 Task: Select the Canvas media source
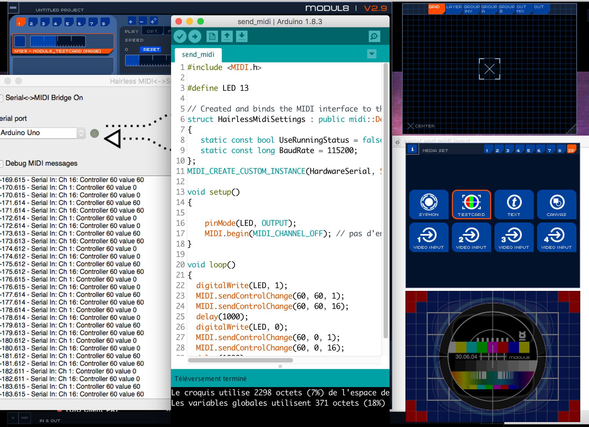pyautogui.click(x=556, y=204)
